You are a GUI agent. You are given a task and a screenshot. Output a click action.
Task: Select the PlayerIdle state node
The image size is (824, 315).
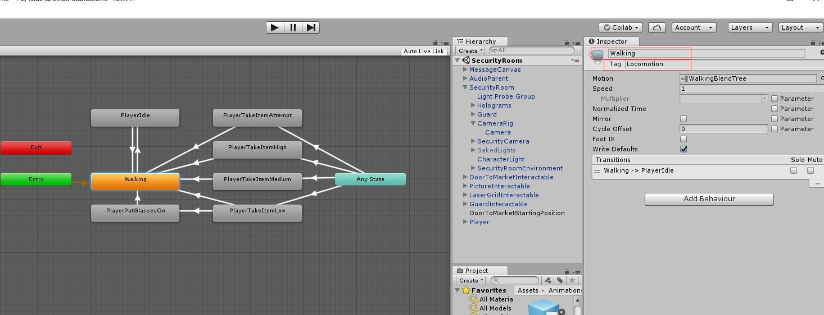(135, 118)
